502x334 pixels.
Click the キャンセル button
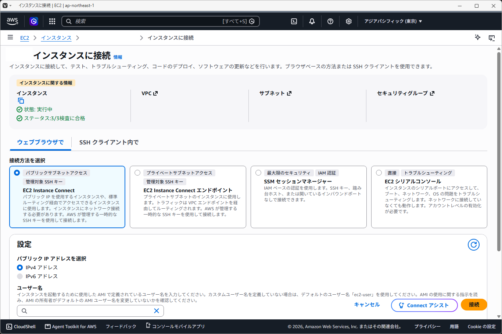coord(367,305)
